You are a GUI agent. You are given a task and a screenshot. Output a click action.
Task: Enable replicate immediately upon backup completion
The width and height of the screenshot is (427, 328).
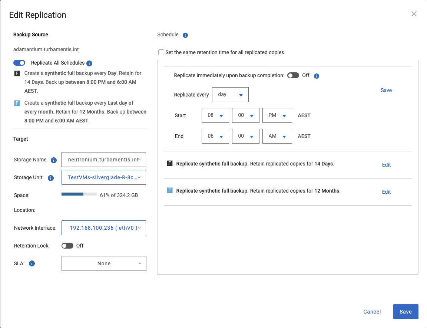click(x=293, y=76)
